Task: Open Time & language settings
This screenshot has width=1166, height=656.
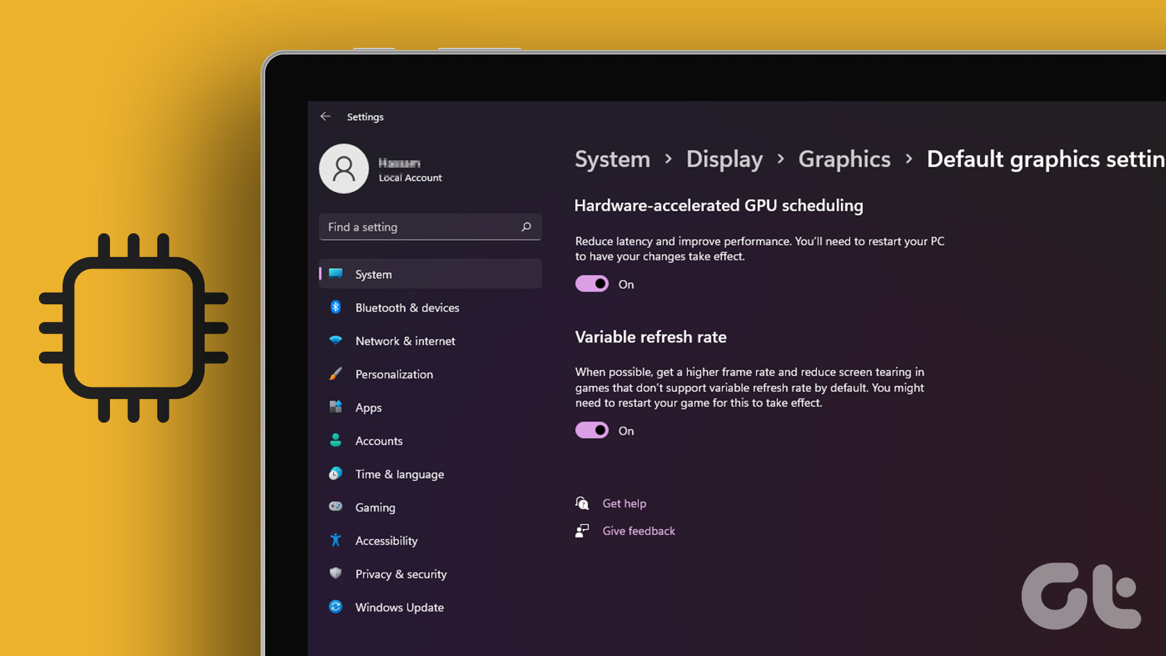Action: point(336,474)
